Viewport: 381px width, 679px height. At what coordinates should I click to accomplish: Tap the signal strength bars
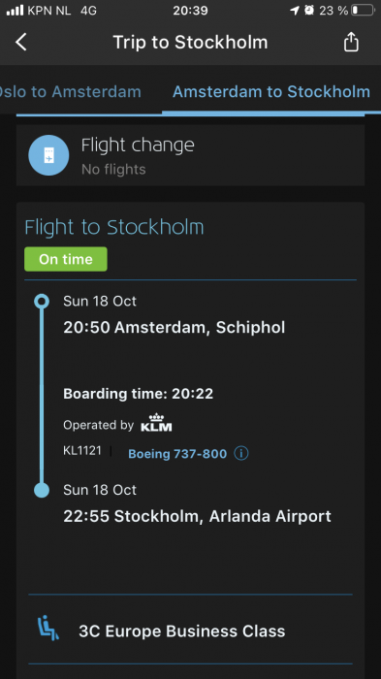click(x=15, y=11)
